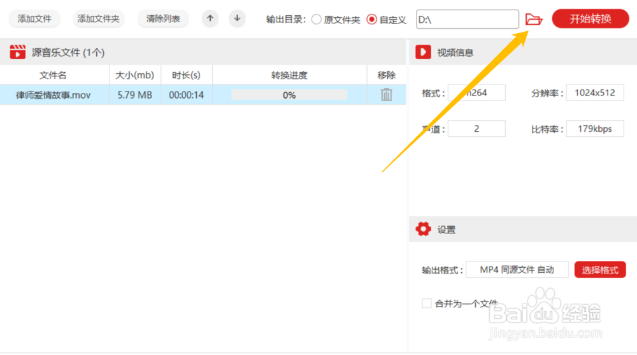Click the 转换进度 column header
The image size is (637, 355).
(289, 75)
